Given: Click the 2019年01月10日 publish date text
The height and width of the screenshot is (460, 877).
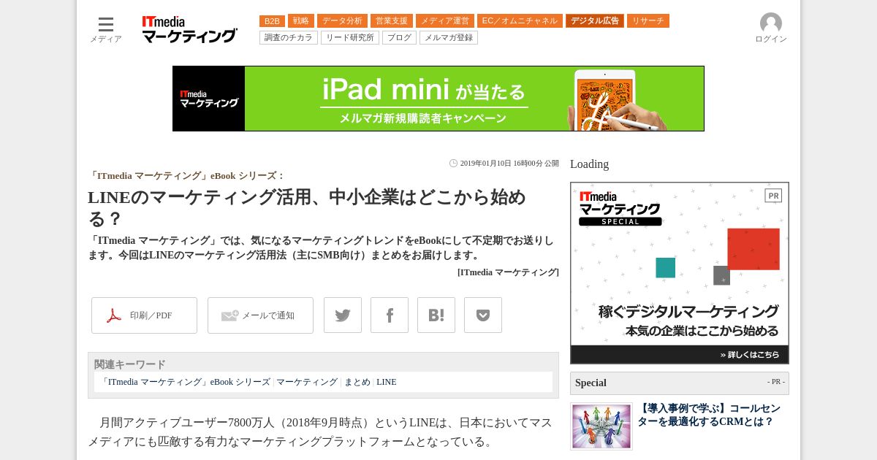Looking at the screenshot, I should (x=509, y=164).
